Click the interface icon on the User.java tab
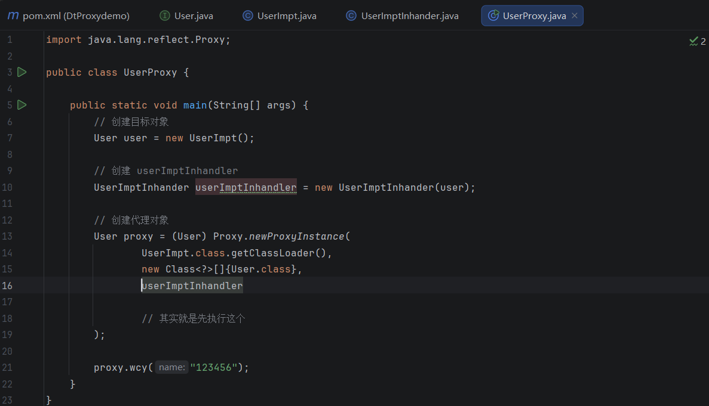Image resolution: width=709 pixels, height=406 pixels. [x=165, y=16]
